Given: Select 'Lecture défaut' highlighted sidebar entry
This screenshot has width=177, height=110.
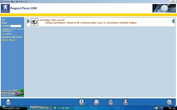Looking at the screenshot, I should 8,40.
